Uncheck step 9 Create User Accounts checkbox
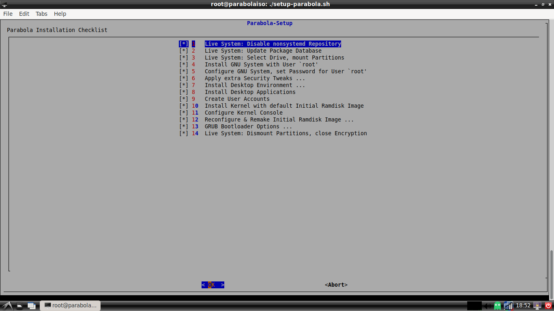The height and width of the screenshot is (311, 554). point(184,99)
